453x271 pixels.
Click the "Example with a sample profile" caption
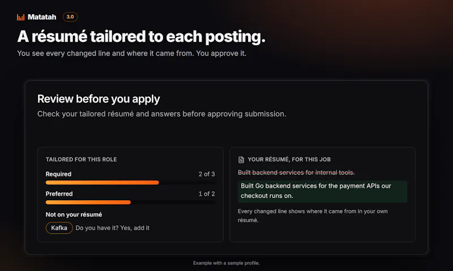click(226, 263)
